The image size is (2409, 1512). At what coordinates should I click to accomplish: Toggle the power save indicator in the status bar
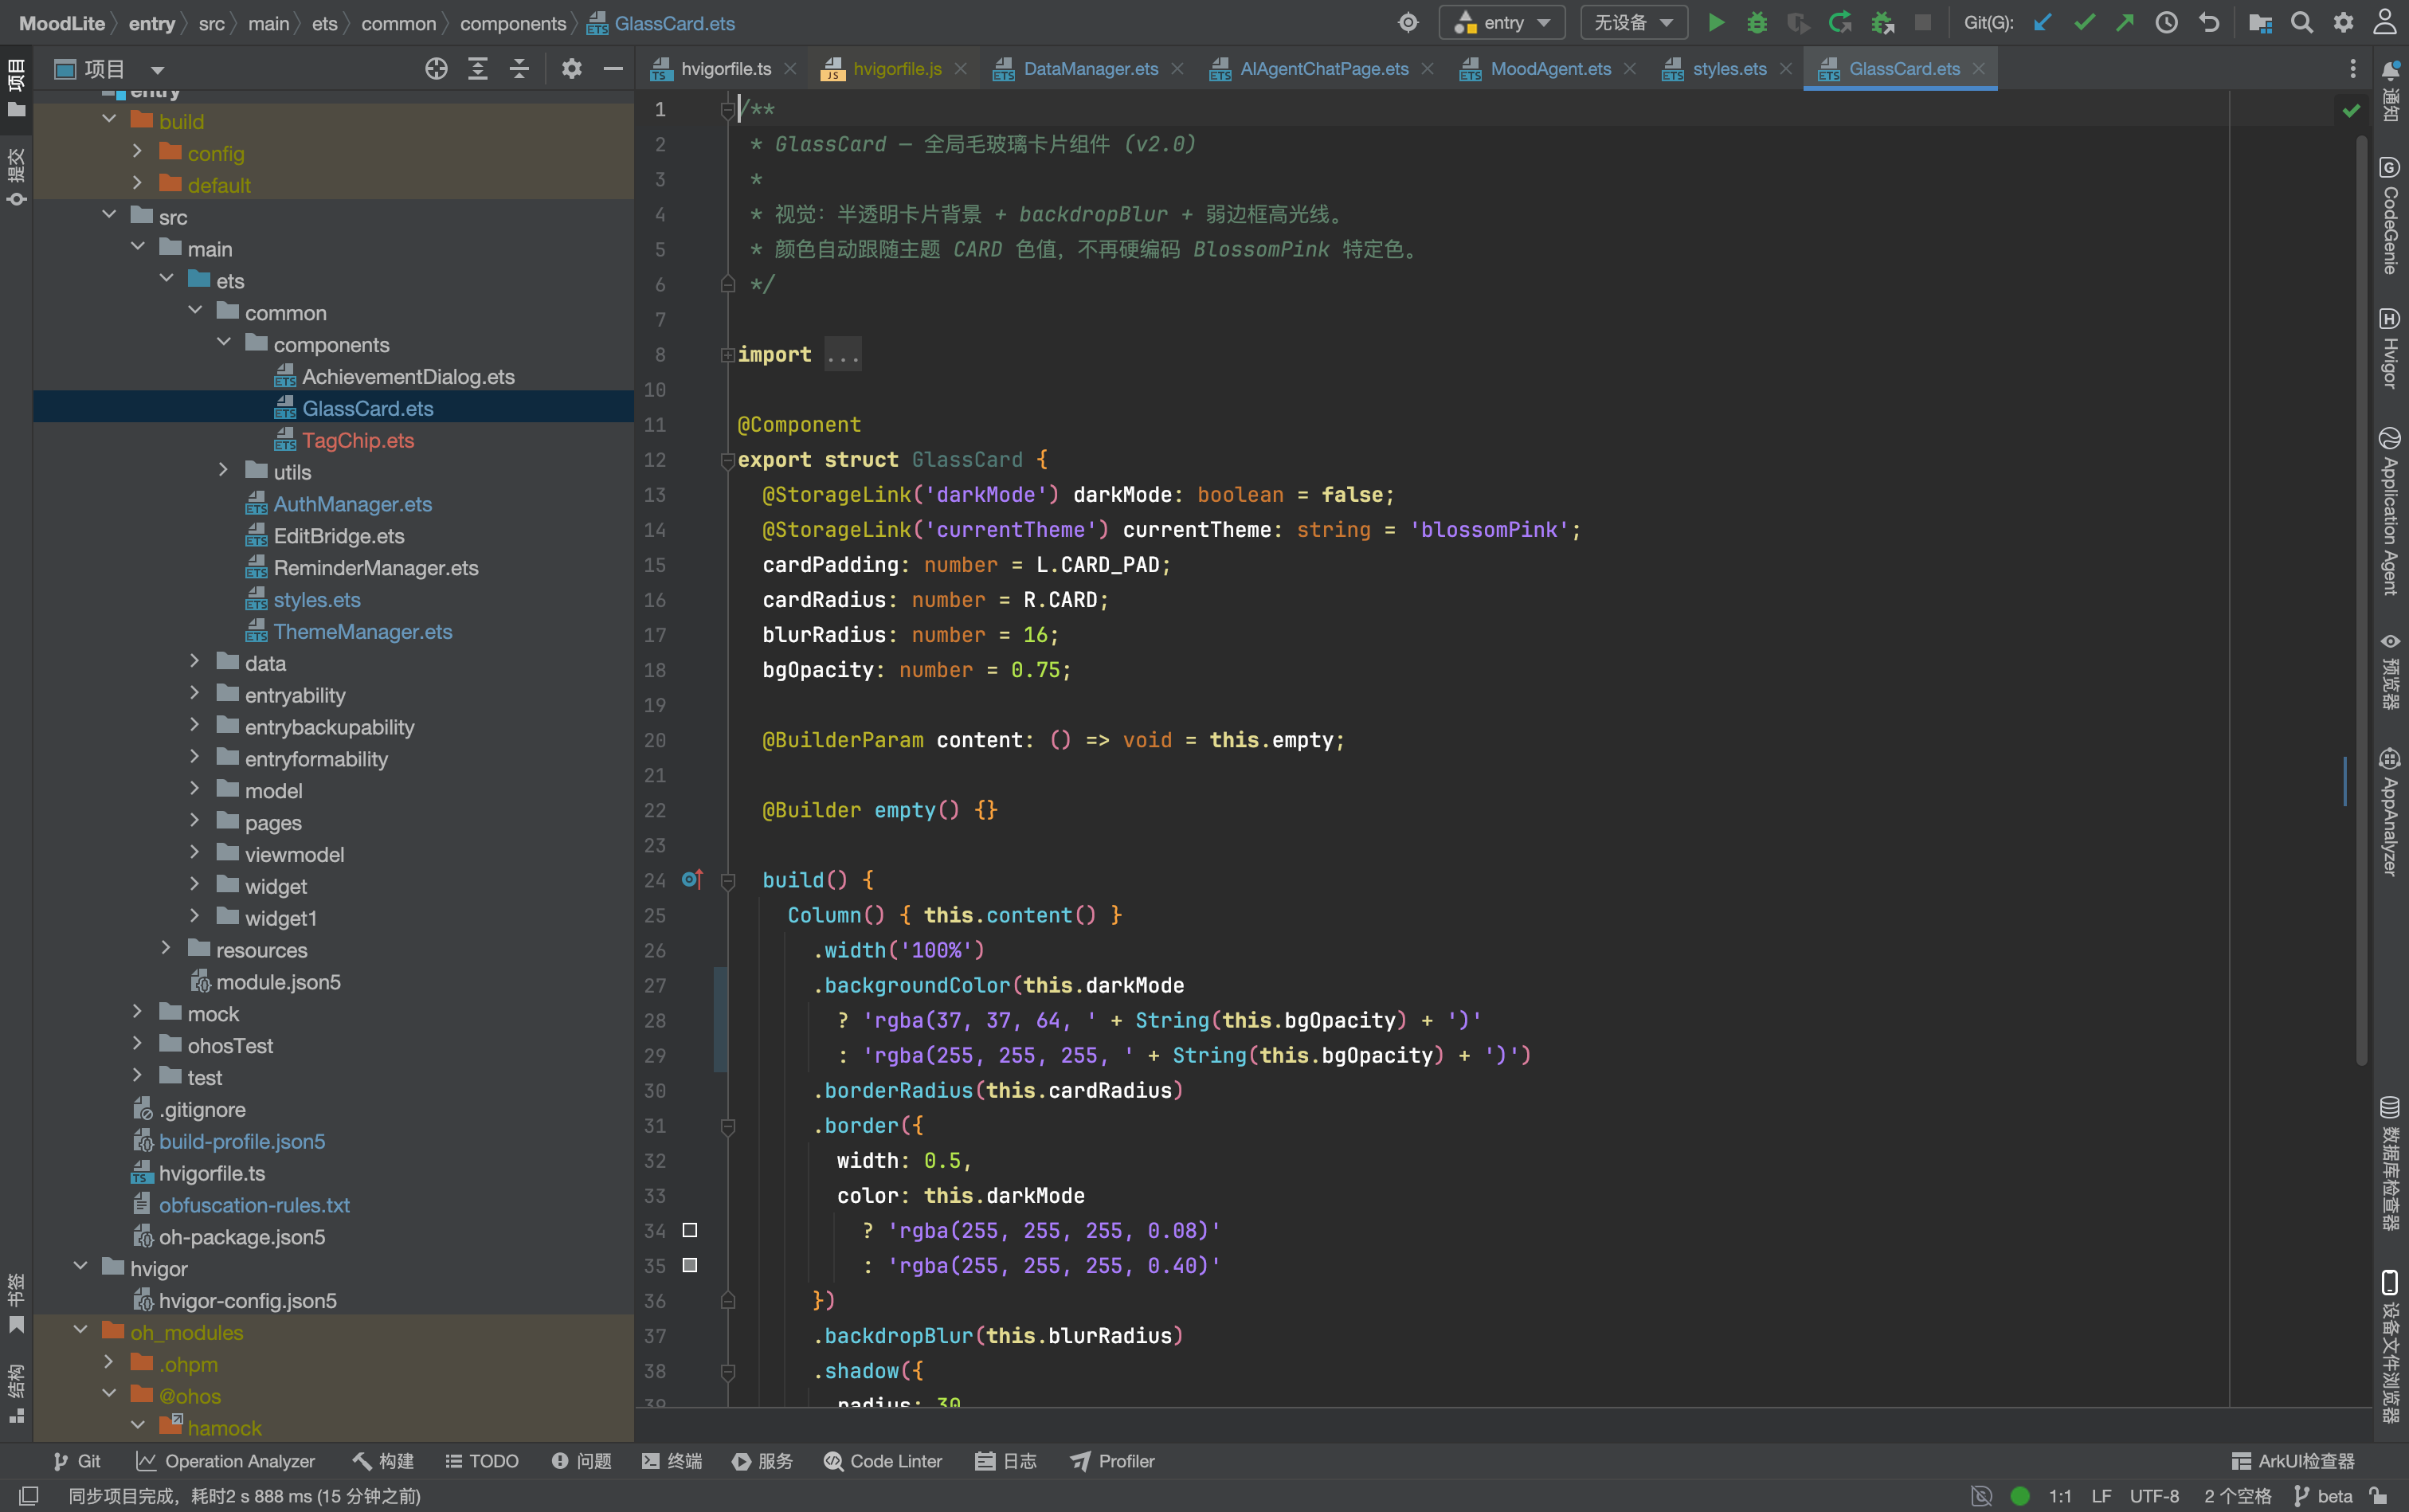pos(1981,1496)
